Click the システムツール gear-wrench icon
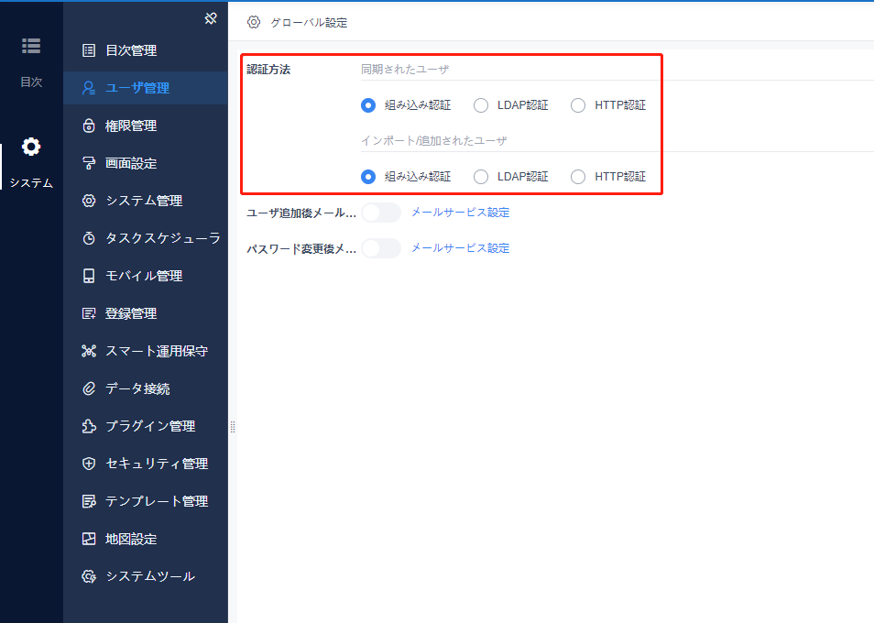 tap(89, 576)
